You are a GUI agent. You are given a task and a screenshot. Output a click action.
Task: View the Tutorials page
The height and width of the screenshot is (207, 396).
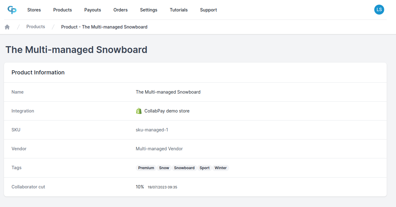click(x=179, y=10)
